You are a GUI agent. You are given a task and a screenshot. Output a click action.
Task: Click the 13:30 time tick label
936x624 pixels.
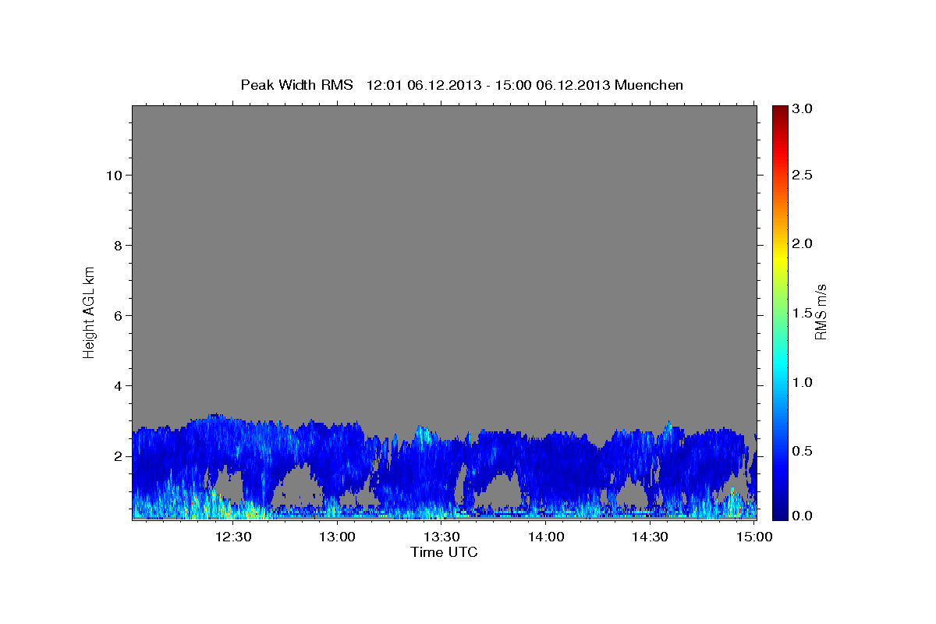coord(441,537)
